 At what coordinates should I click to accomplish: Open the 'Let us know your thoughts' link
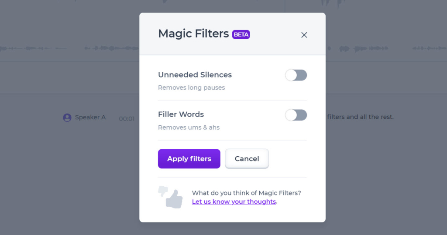coord(234,202)
